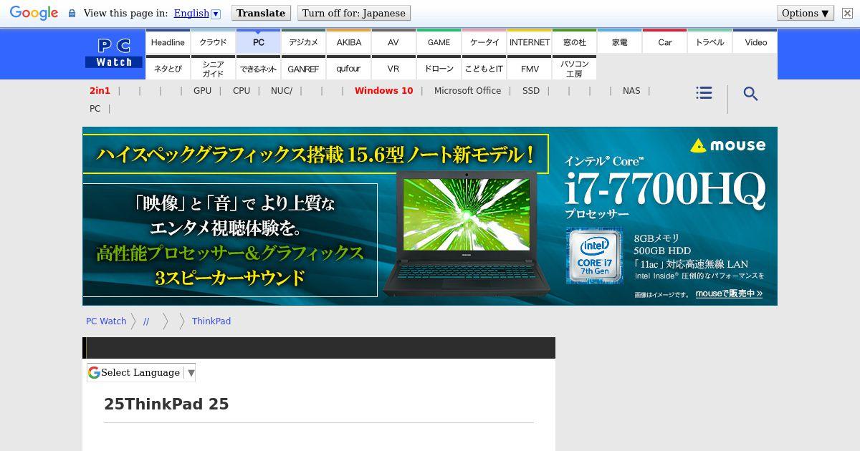Open the English language dropdown
Screen dimensions: 860x451
click(x=197, y=13)
